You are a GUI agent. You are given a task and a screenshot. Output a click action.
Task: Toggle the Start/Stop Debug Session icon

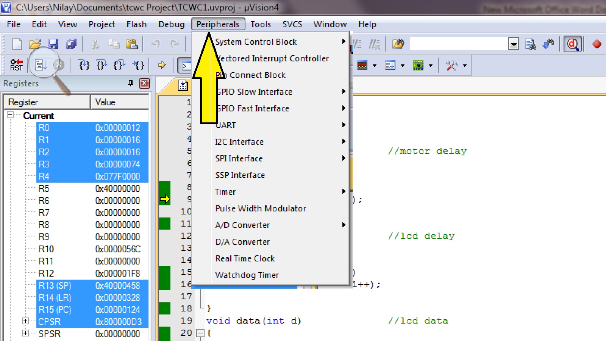[573, 44]
